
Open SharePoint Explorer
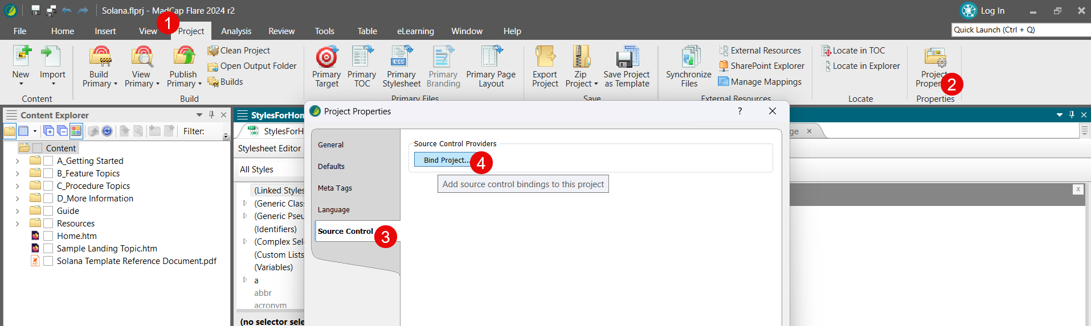click(761, 66)
